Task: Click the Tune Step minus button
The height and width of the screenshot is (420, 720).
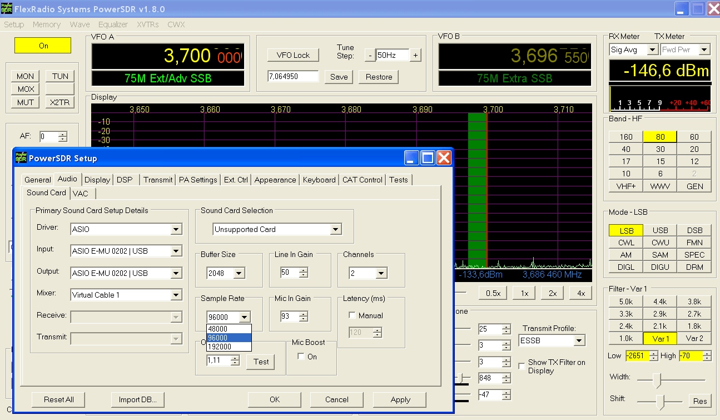Action: (x=370, y=55)
